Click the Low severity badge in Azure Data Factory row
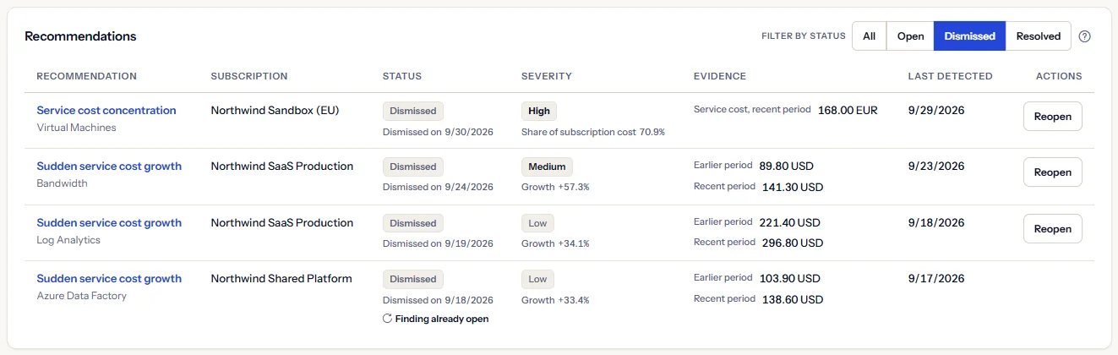The image size is (1118, 355). [537, 279]
